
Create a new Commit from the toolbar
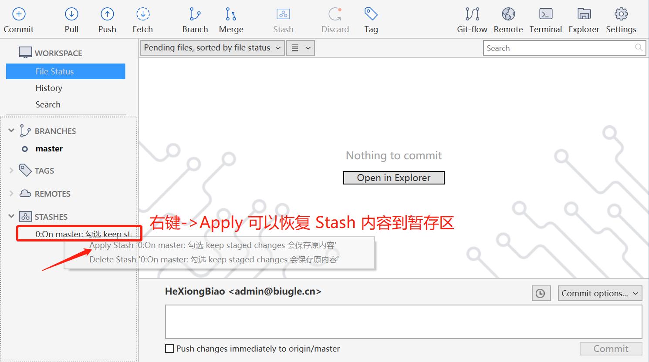point(18,19)
